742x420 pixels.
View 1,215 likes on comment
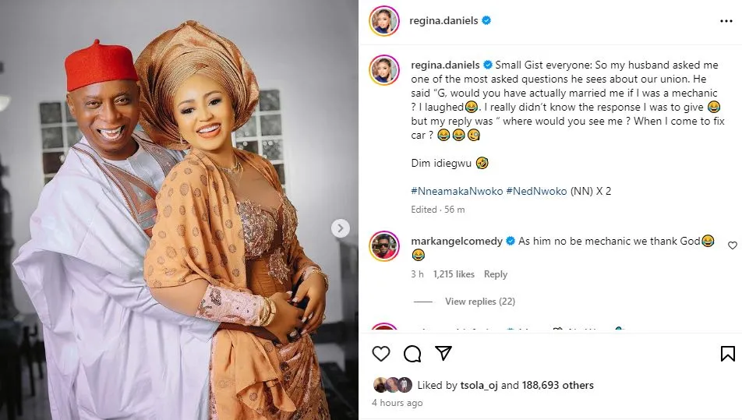click(x=454, y=274)
